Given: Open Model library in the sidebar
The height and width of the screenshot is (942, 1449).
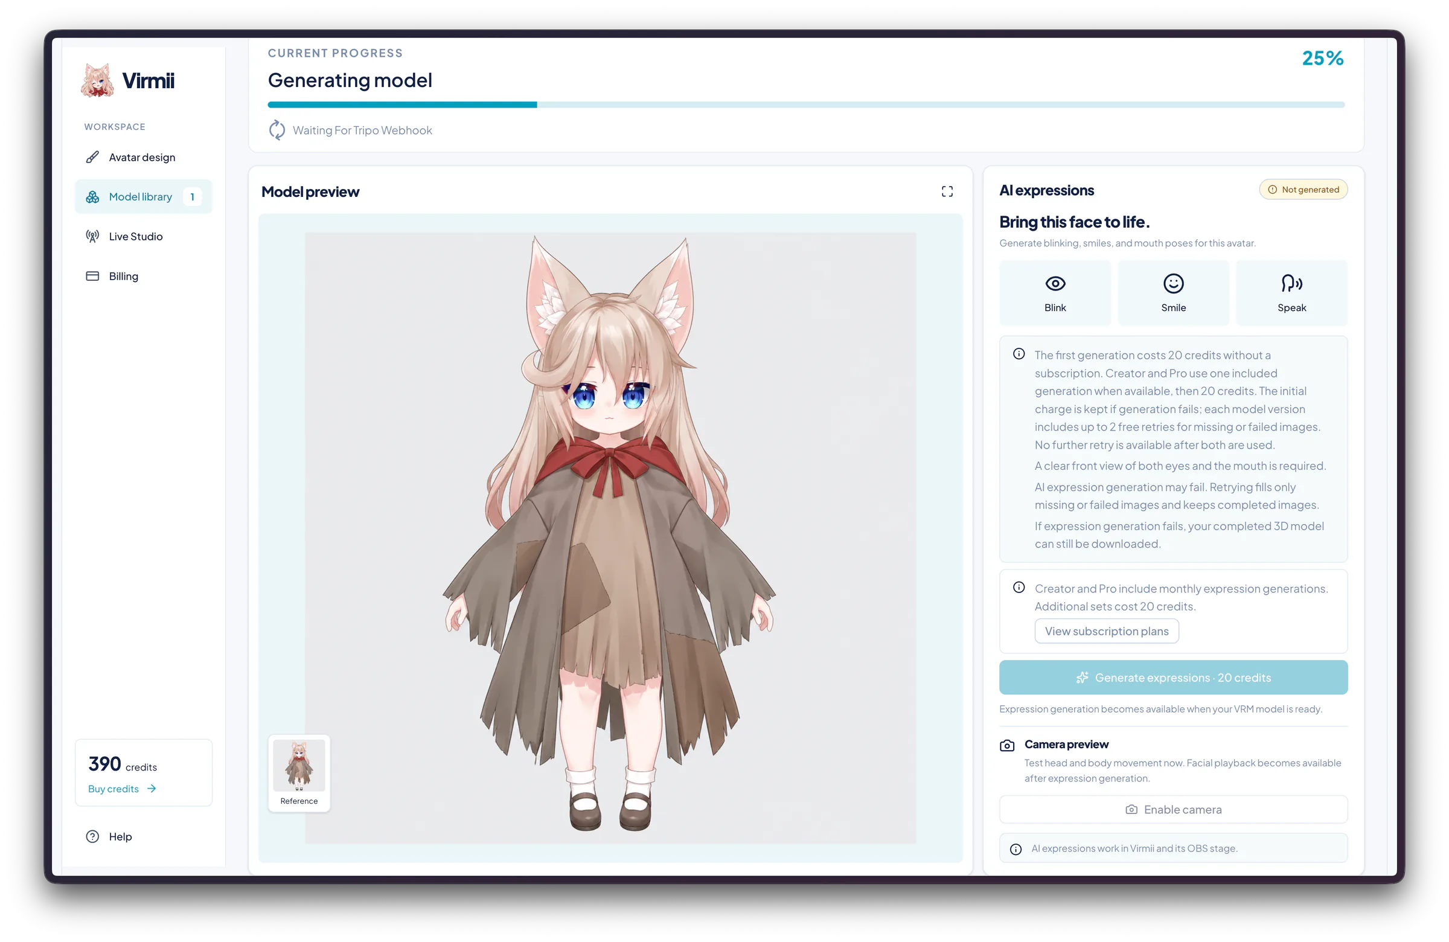Looking at the screenshot, I should click(x=144, y=197).
